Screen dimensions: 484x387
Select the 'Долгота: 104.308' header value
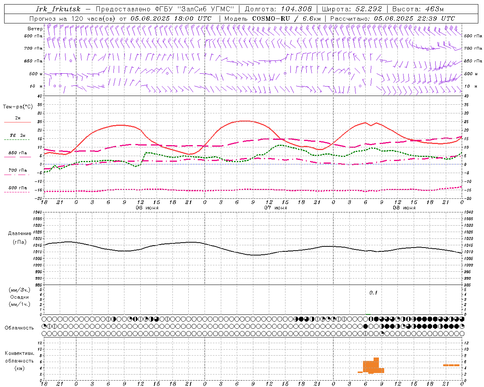coord(278,9)
